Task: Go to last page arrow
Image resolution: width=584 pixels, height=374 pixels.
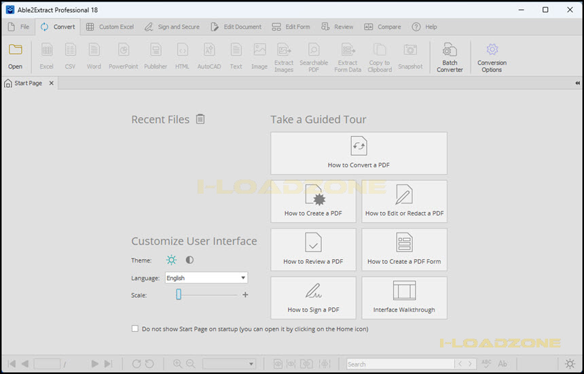Action: coord(108,364)
